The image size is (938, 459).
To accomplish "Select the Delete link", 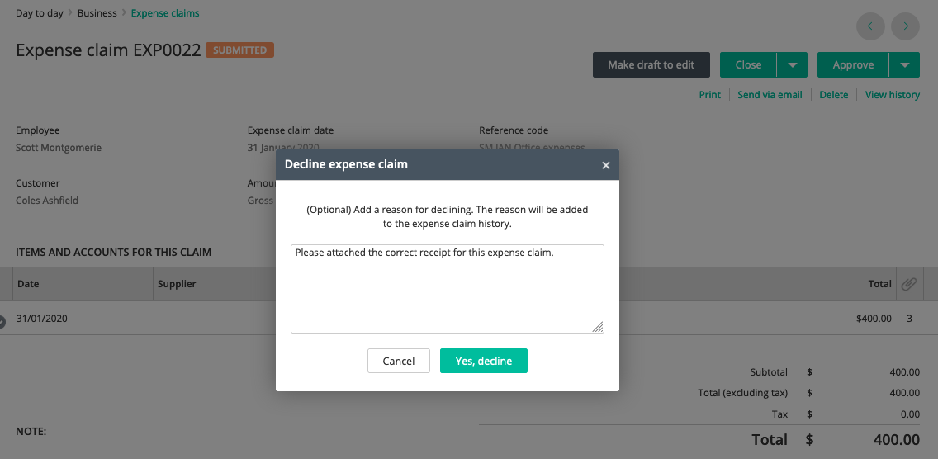I will pyautogui.click(x=834, y=95).
